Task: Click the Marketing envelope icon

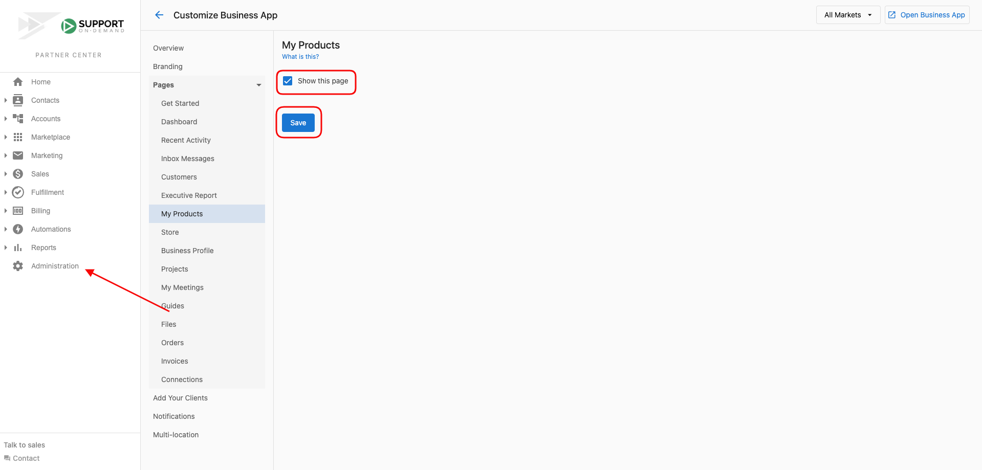Action: (18, 155)
